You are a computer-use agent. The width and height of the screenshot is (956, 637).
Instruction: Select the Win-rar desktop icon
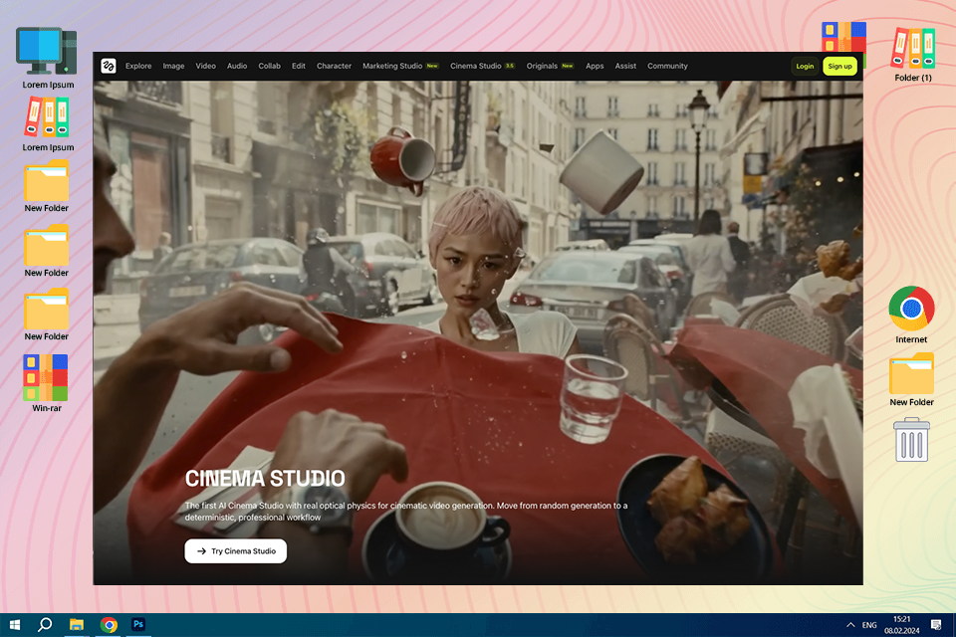tap(47, 383)
